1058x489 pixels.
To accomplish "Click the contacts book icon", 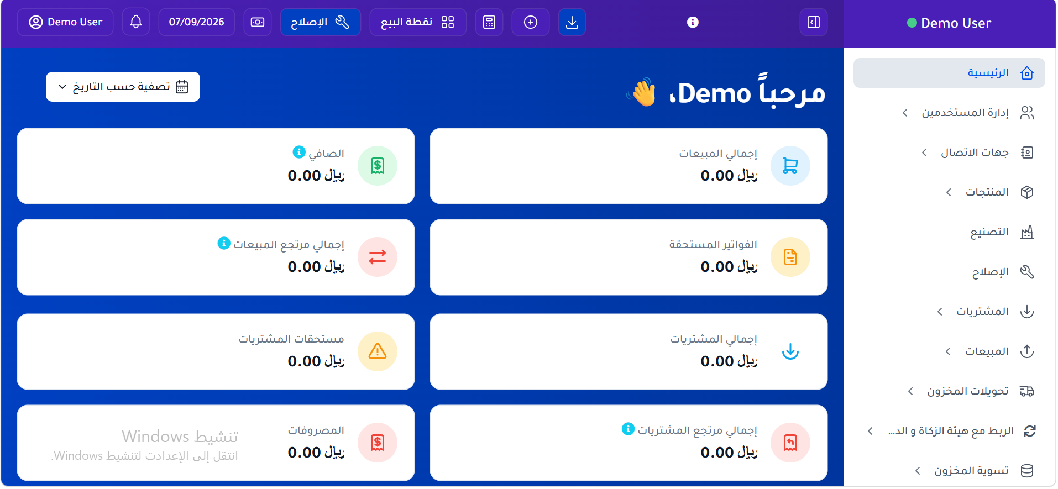I will point(1027,153).
